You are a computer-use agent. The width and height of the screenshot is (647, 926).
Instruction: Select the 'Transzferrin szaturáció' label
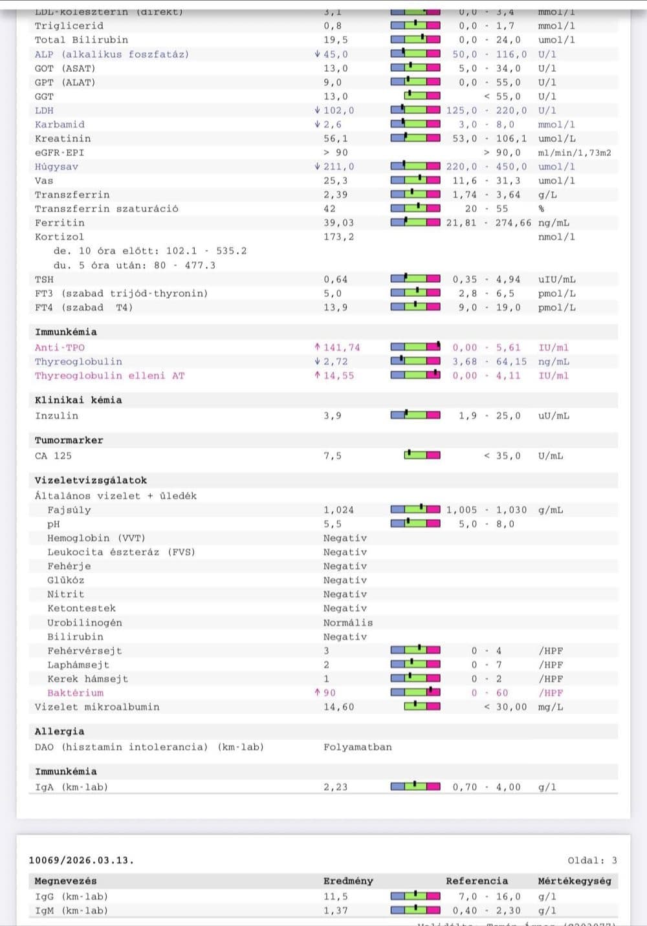[107, 209]
